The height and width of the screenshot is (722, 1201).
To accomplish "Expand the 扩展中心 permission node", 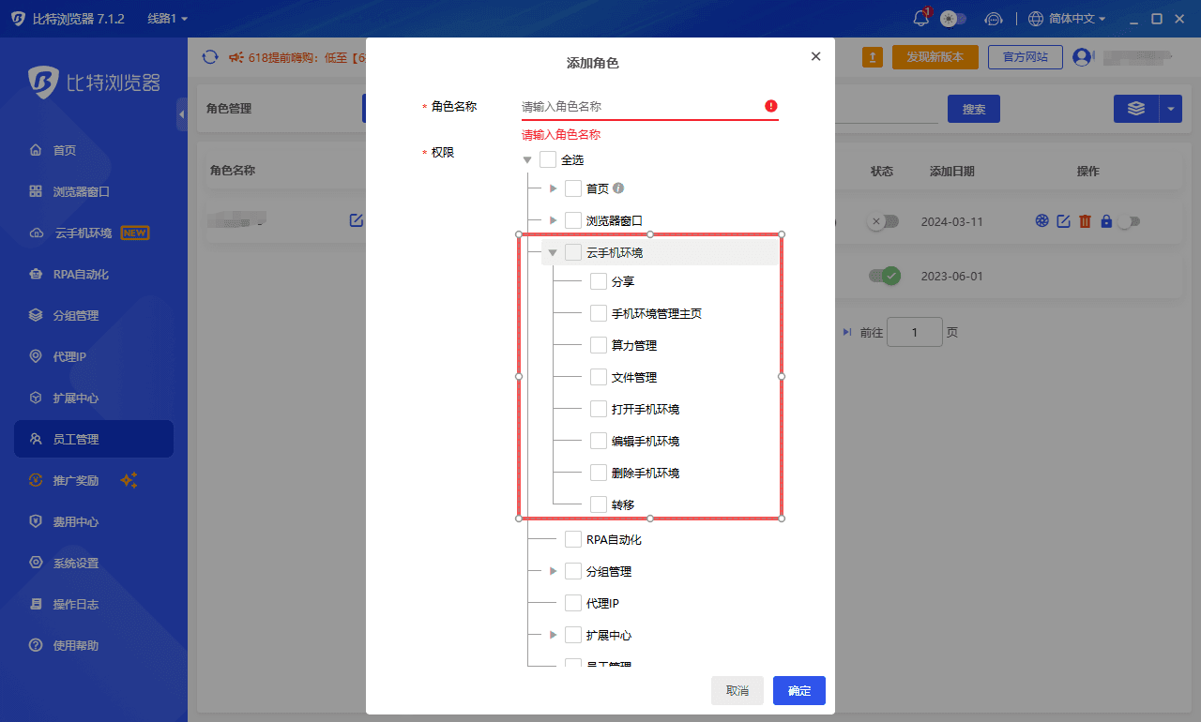I will (553, 635).
